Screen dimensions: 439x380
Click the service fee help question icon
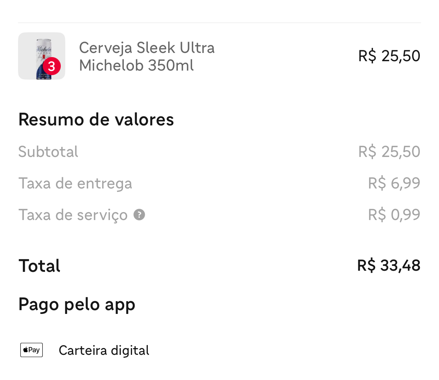[x=139, y=215]
